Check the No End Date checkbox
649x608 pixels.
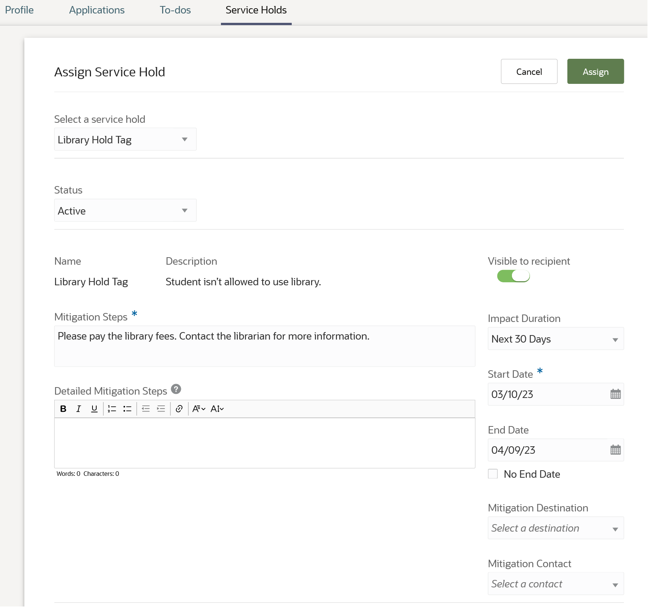pyautogui.click(x=493, y=474)
